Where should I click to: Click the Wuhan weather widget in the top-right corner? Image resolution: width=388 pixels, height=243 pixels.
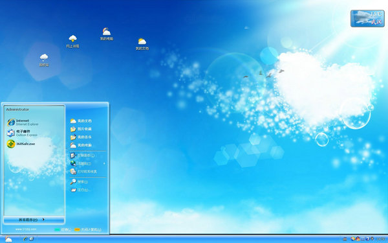(367, 18)
